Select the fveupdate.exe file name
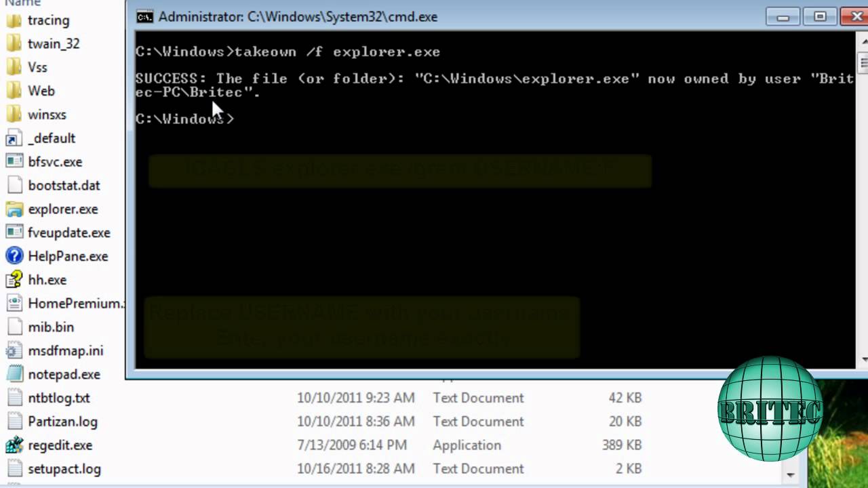868x488 pixels. (x=69, y=232)
